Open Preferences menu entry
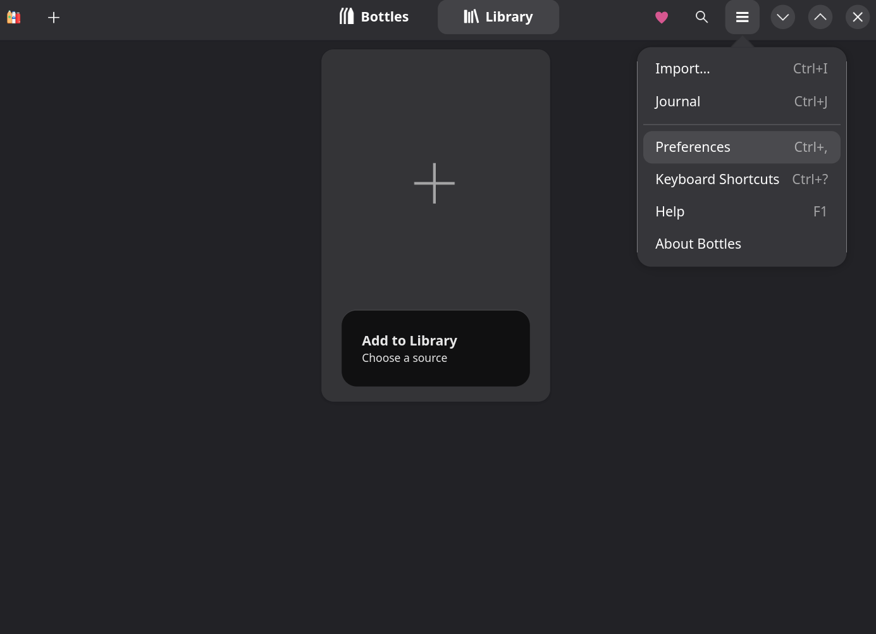876x634 pixels. pyautogui.click(x=742, y=147)
